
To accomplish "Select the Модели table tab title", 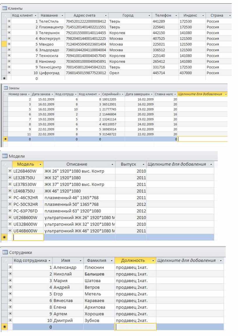I will [17, 156].
